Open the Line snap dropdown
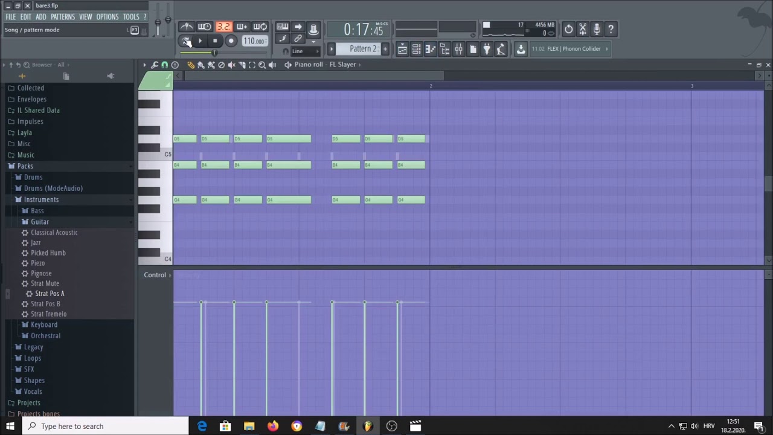Viewport: 773px width, 435px height. (x=306, y=51)
